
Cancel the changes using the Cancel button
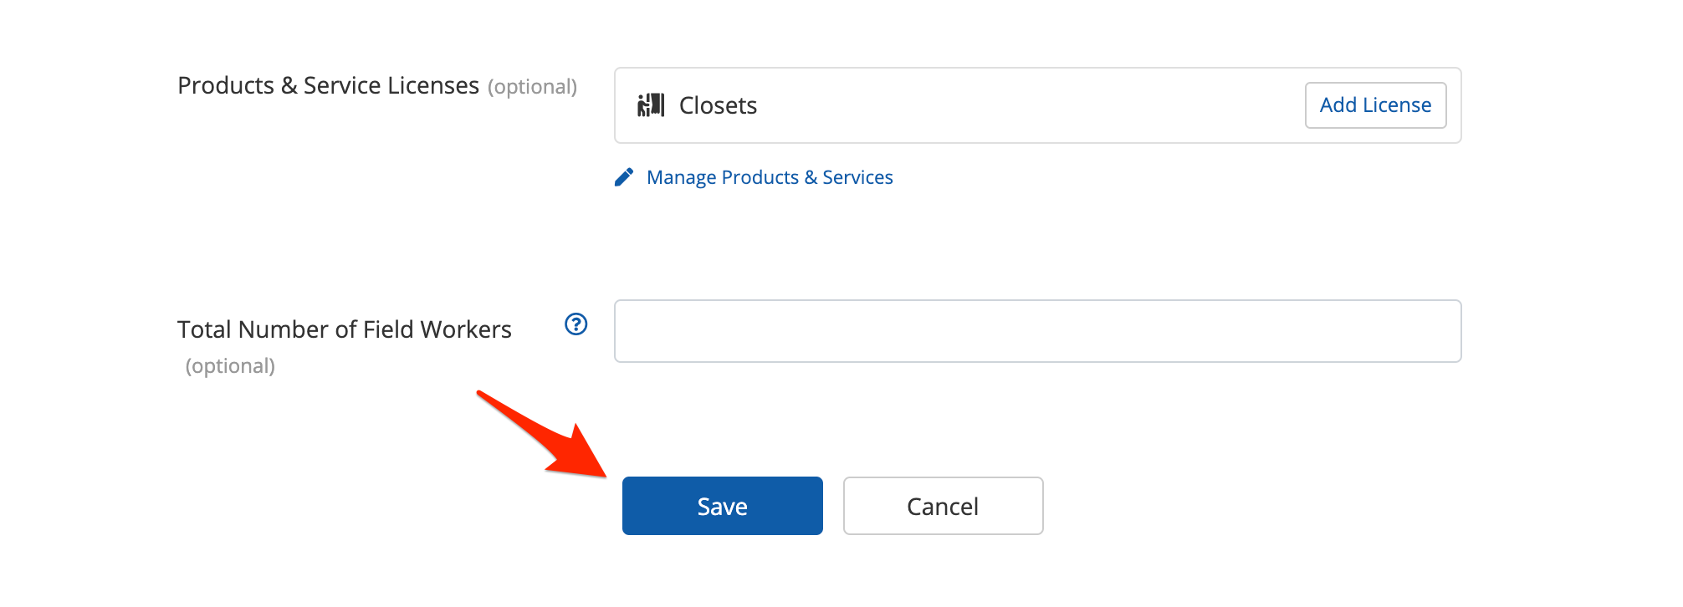943,506
